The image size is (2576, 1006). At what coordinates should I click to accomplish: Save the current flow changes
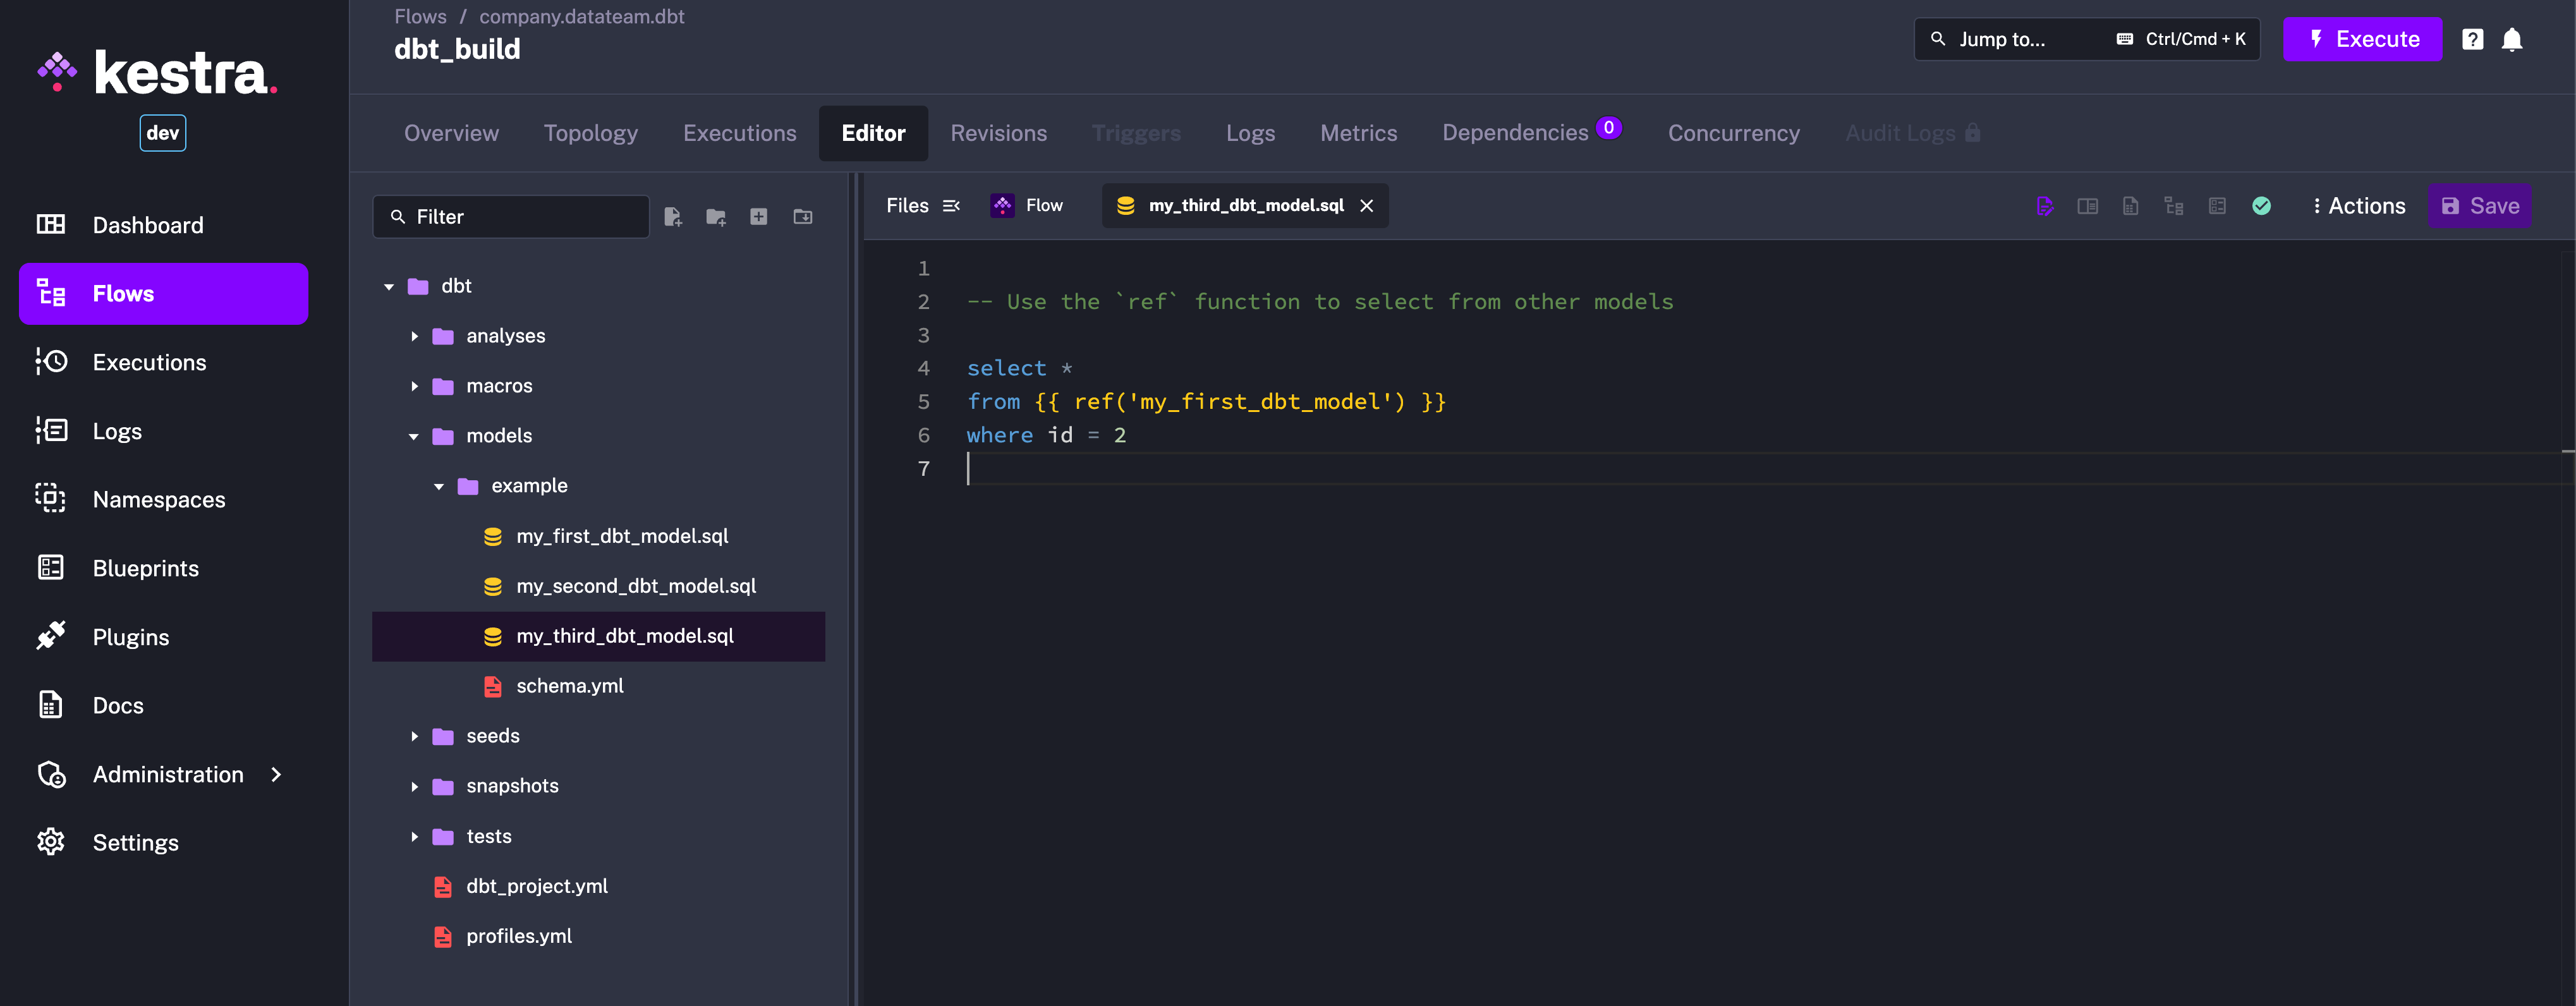click(2481, 205)
